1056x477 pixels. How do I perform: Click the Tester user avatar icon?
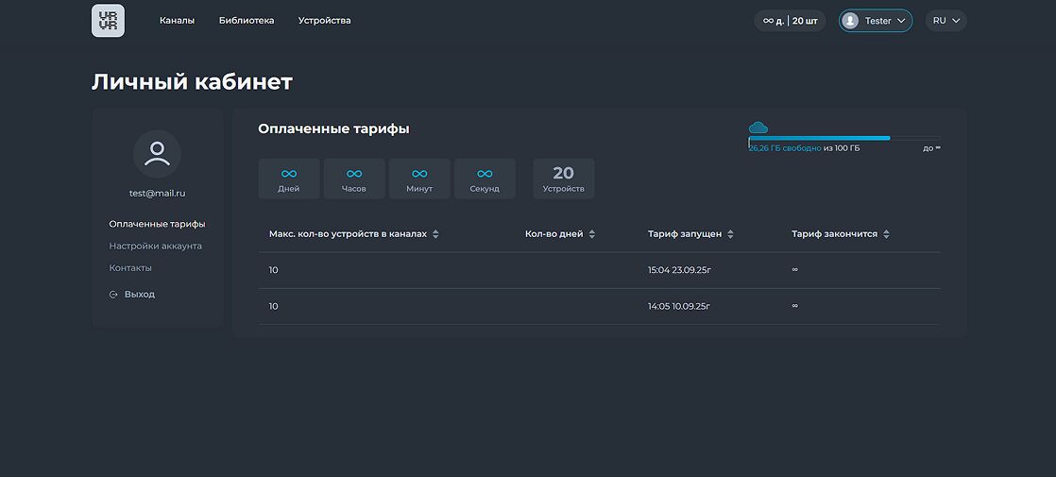pyautogui.click(x=850, y=21)
